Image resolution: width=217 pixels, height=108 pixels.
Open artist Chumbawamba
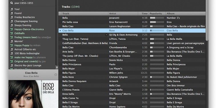tap(118, 48)
